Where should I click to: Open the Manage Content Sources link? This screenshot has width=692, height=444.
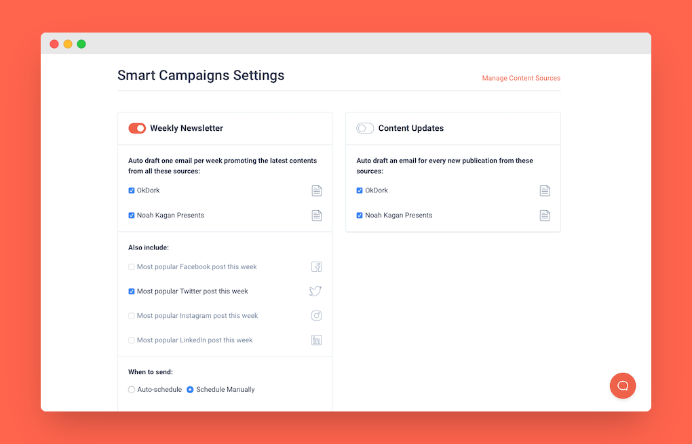(521, 78)
